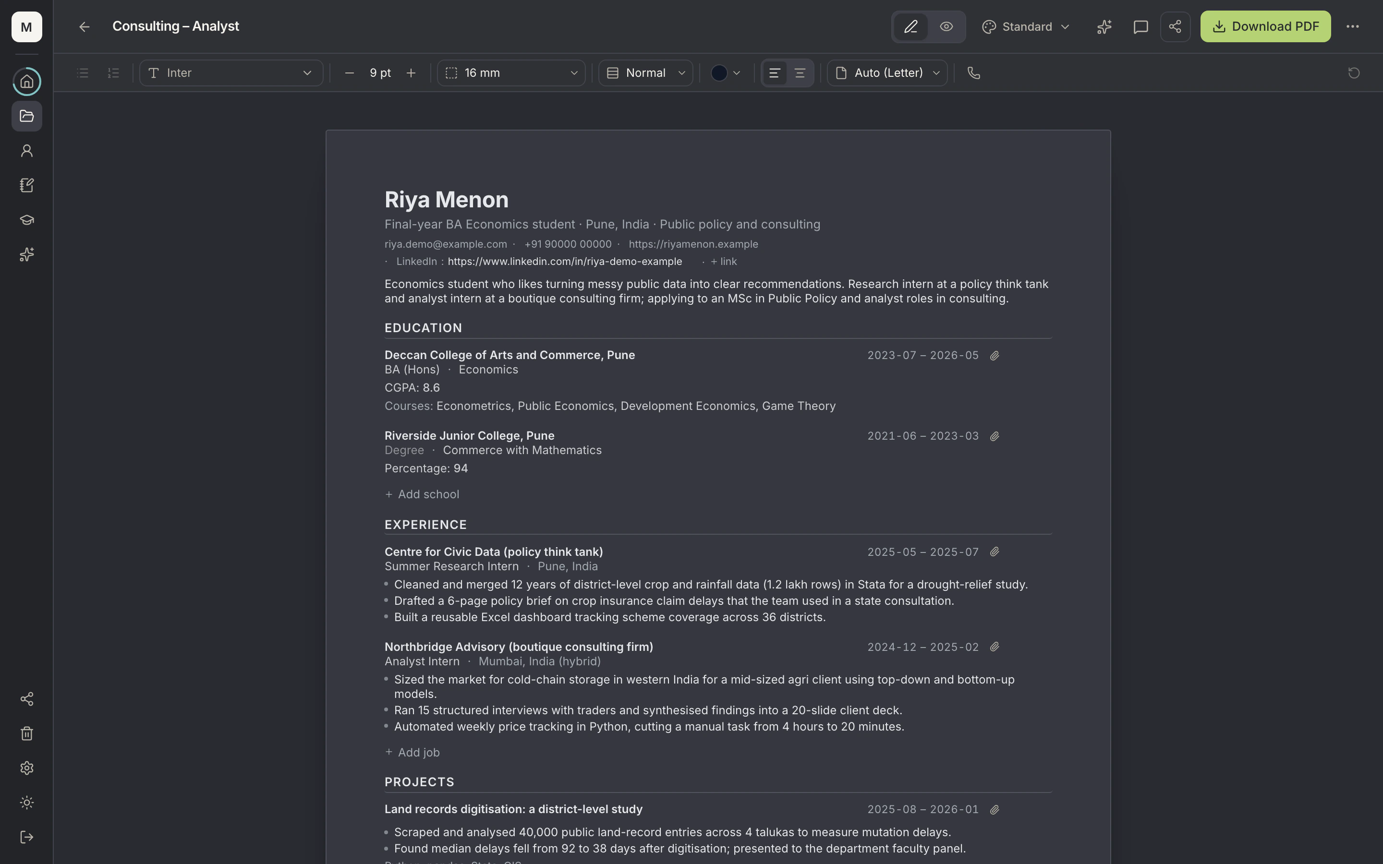This screenshot has width=1383, height=864.
Task: Go back with the arrow icon
Action: click(x=84, y=27)
